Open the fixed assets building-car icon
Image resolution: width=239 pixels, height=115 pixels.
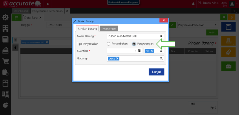(x=6, y=94)
